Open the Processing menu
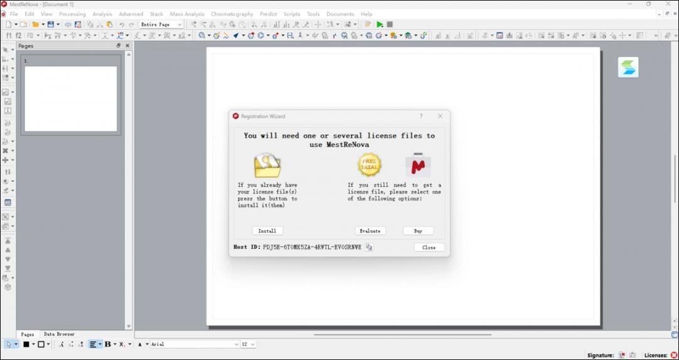Image resolution: width=679 pixels, height=360 pixels. click(x=72, y=14)
